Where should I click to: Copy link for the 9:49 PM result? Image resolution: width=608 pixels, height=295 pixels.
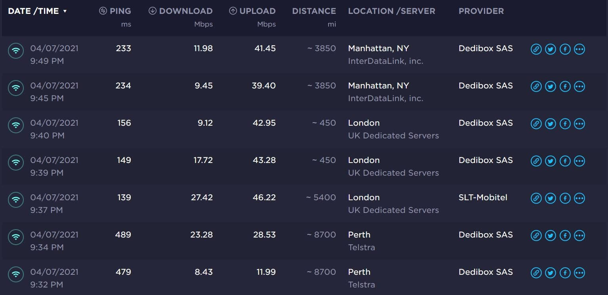536,49
